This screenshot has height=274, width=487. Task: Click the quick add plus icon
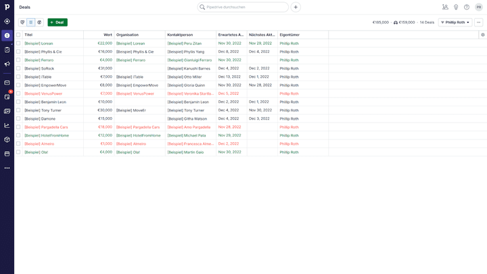tap(296, 7)
